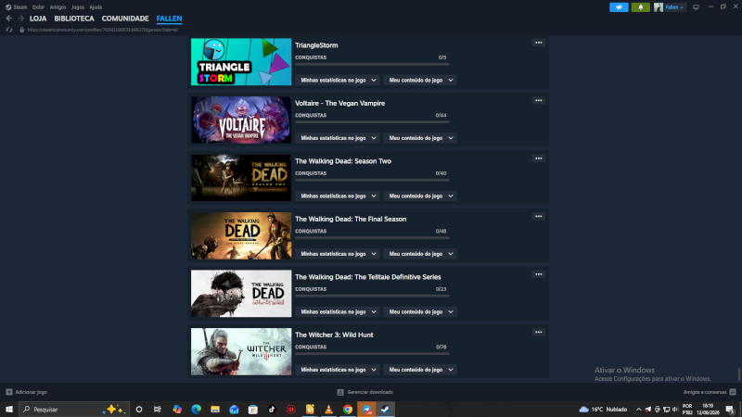Open Google Chrome from the taskbar
742x417 pixels.
(347, 410)
